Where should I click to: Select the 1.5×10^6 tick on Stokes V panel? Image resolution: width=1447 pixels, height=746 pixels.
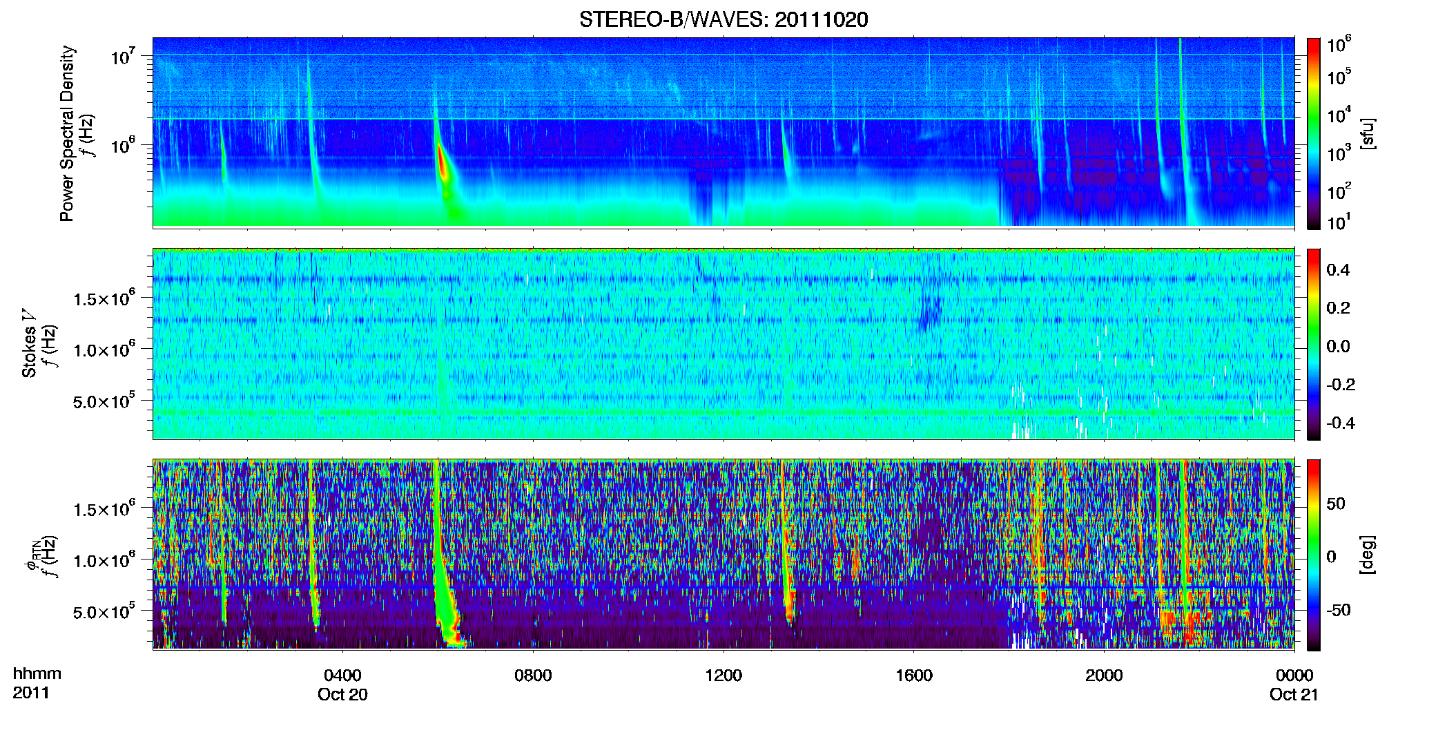[104, 298]
